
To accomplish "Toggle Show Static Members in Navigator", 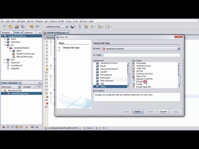I will (12, 127).
